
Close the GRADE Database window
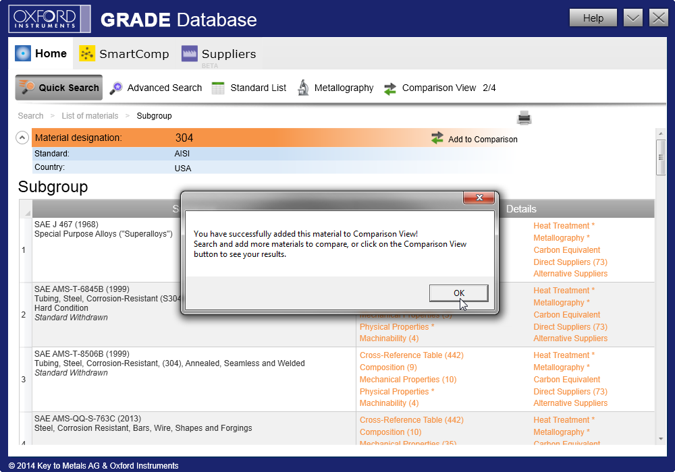point(659,18)
